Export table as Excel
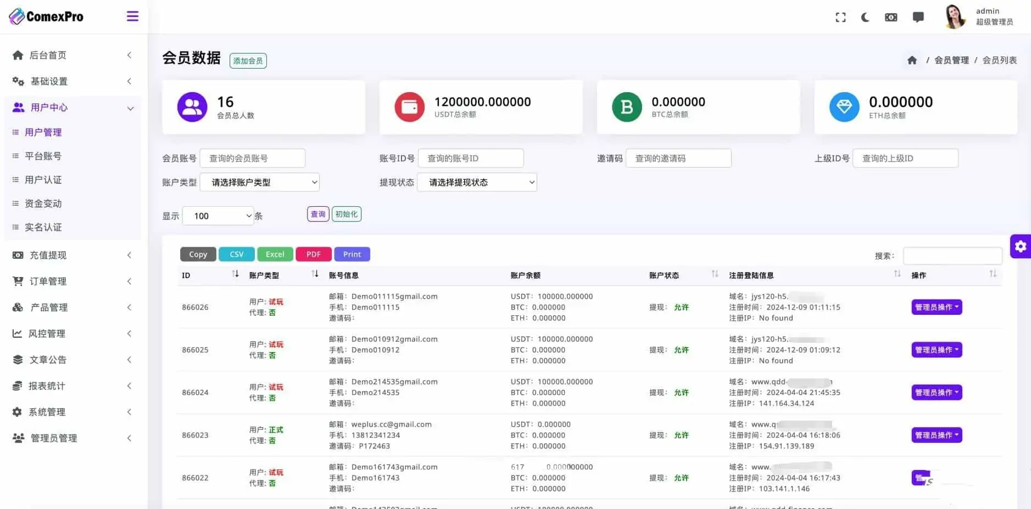The width and height of the screenshot is (1031, 509). pos(275,255)
